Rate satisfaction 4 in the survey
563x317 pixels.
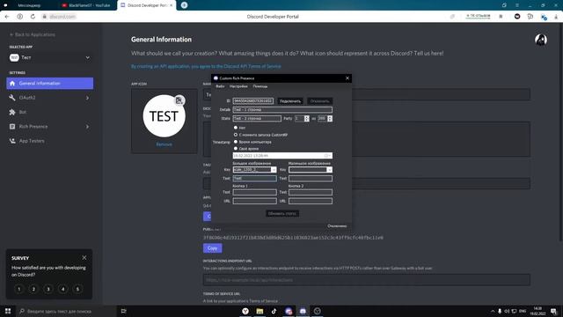pos(62,289)
